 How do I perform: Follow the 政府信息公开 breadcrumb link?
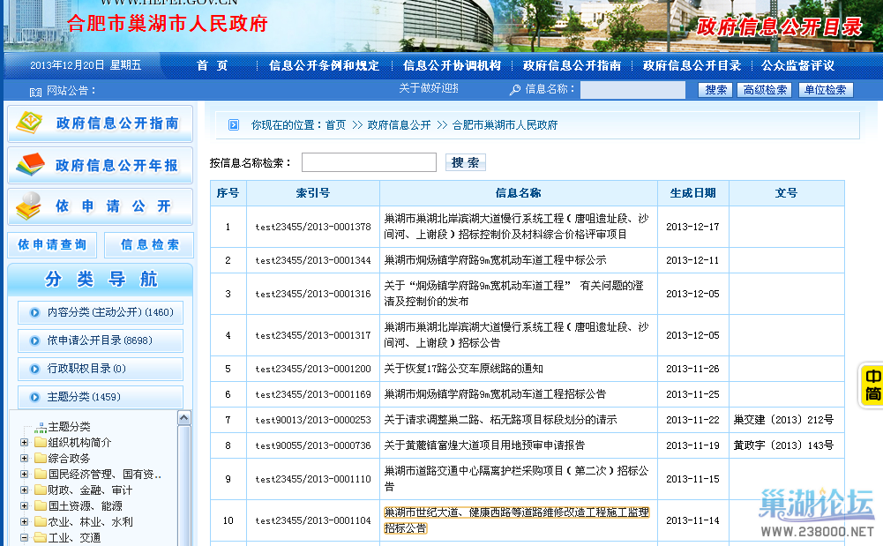coord(400,125)
